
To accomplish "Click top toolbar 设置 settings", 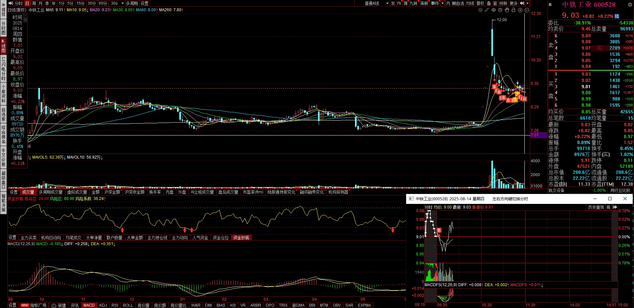I will click(x=145, y=3).
